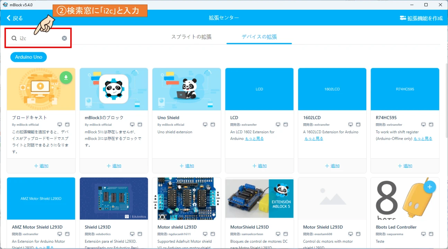448x249 pixels.
Task: Go back with the 戻る button
Action: point(15,18)
